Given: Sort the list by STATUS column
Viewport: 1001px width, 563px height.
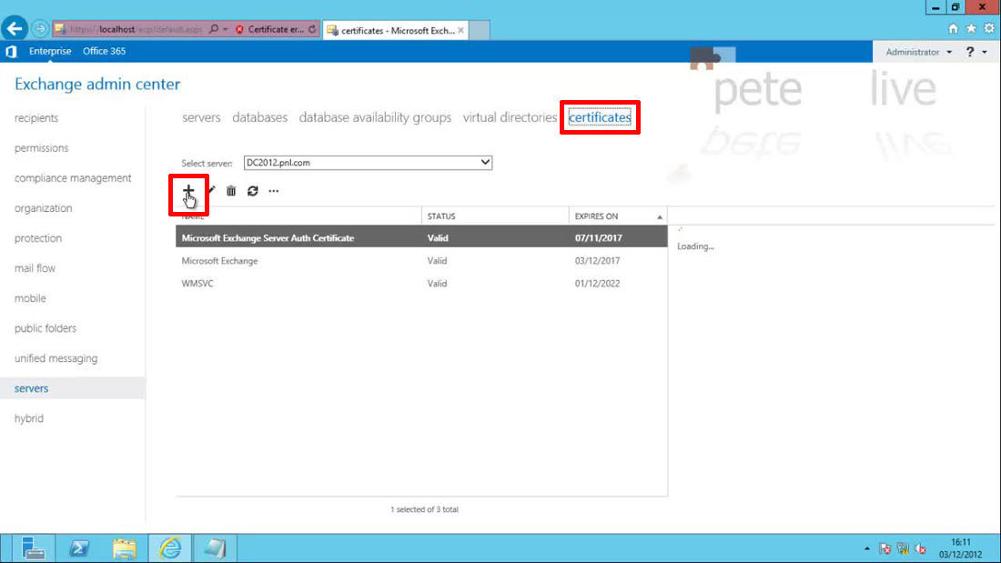Looking at the screenshot, I should [x=495, y=216].
